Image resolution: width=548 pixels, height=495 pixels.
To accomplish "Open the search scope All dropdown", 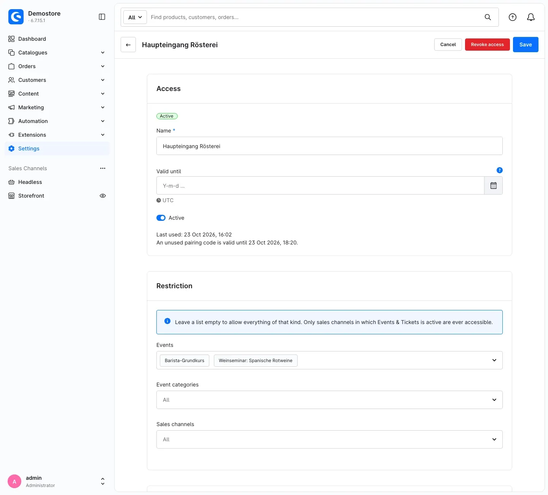I will tap(135, 17).
